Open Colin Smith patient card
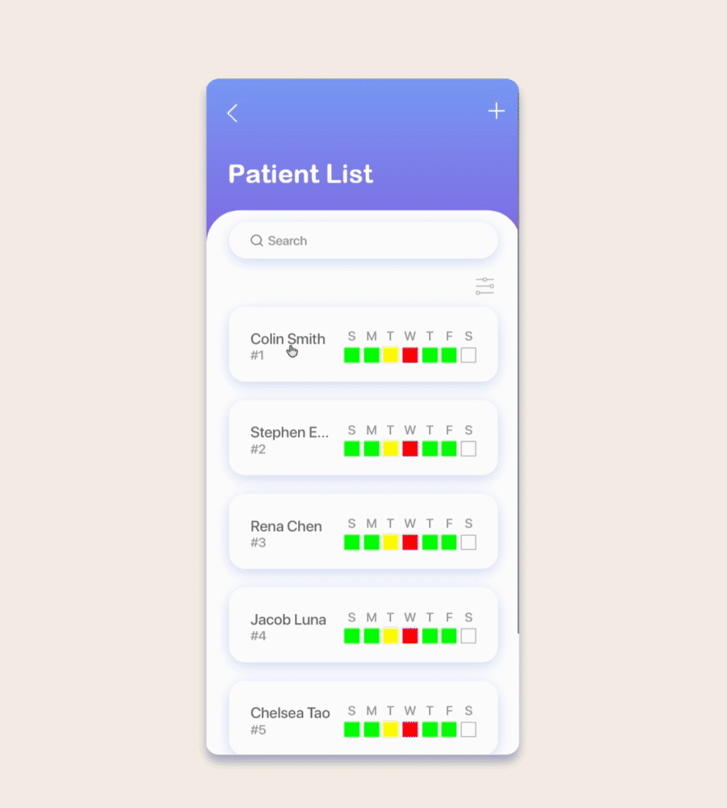The width and height of the screenshot is (727, 808). [x=363, y=345]
